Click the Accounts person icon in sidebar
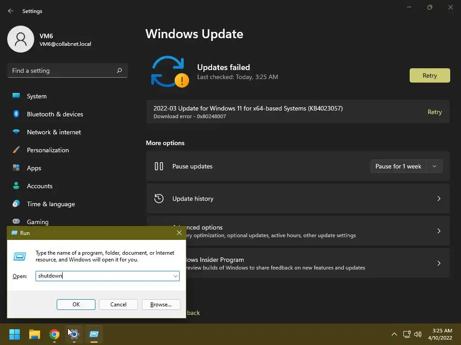461x345 pixels. [x=16, y=186]
